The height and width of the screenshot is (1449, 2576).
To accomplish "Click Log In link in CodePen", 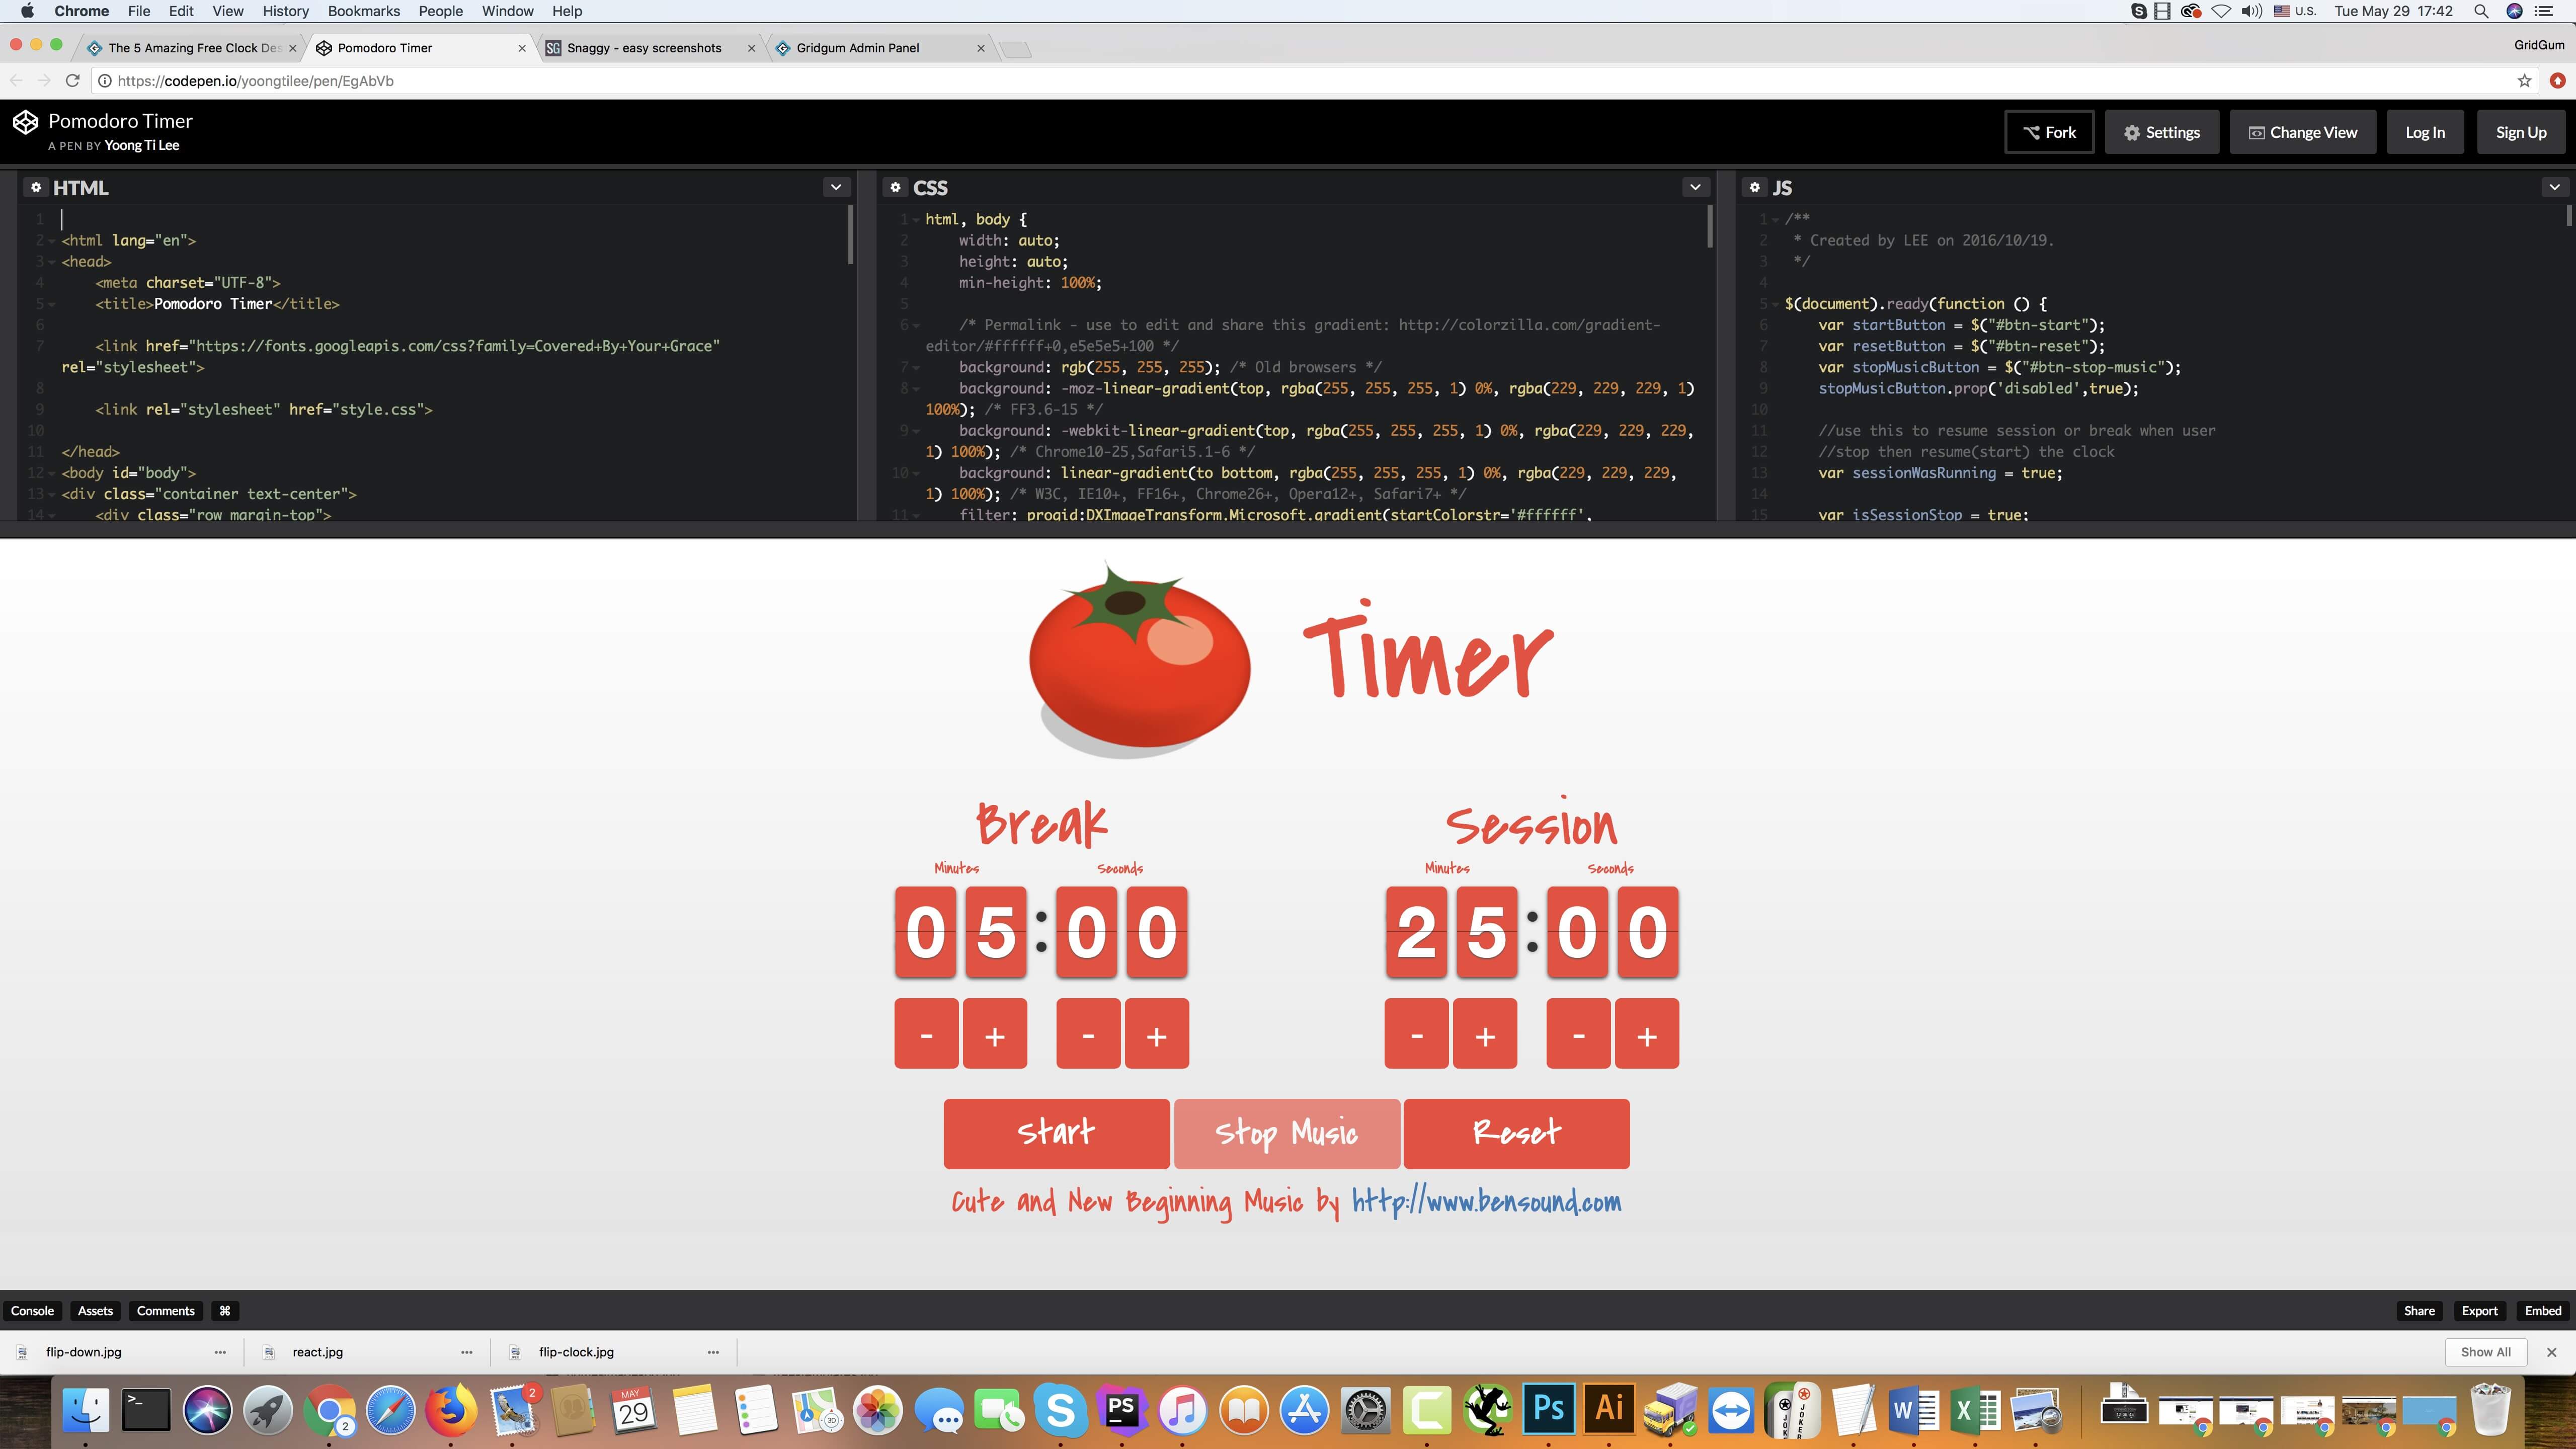I will (x=2426, y=131).
